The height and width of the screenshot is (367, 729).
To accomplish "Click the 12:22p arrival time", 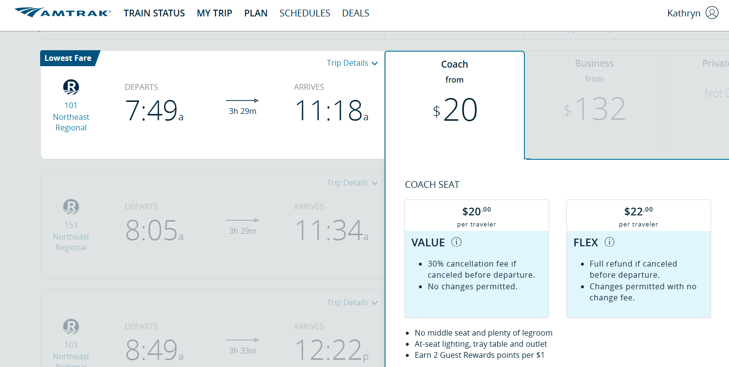I will (x=331, y=350).
